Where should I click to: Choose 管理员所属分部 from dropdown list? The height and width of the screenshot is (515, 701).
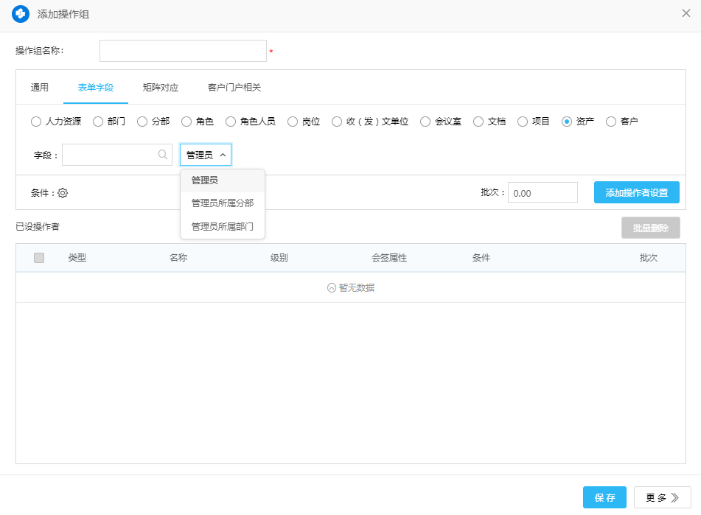(222, 203)
